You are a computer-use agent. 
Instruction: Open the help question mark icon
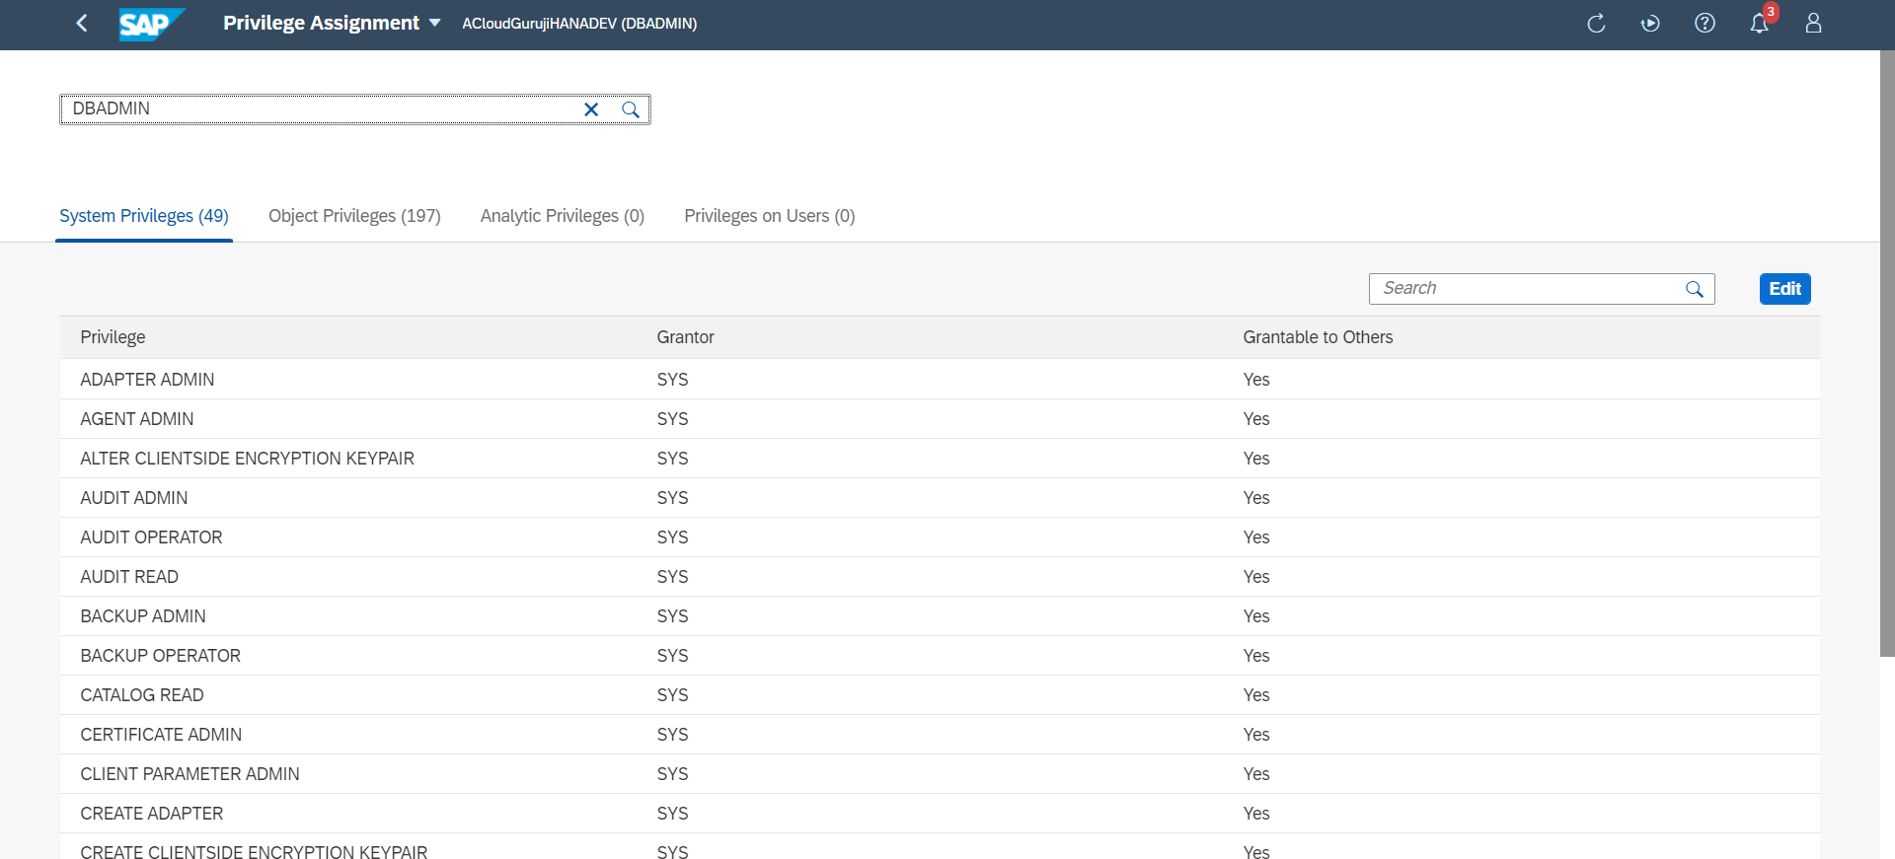1705,24
